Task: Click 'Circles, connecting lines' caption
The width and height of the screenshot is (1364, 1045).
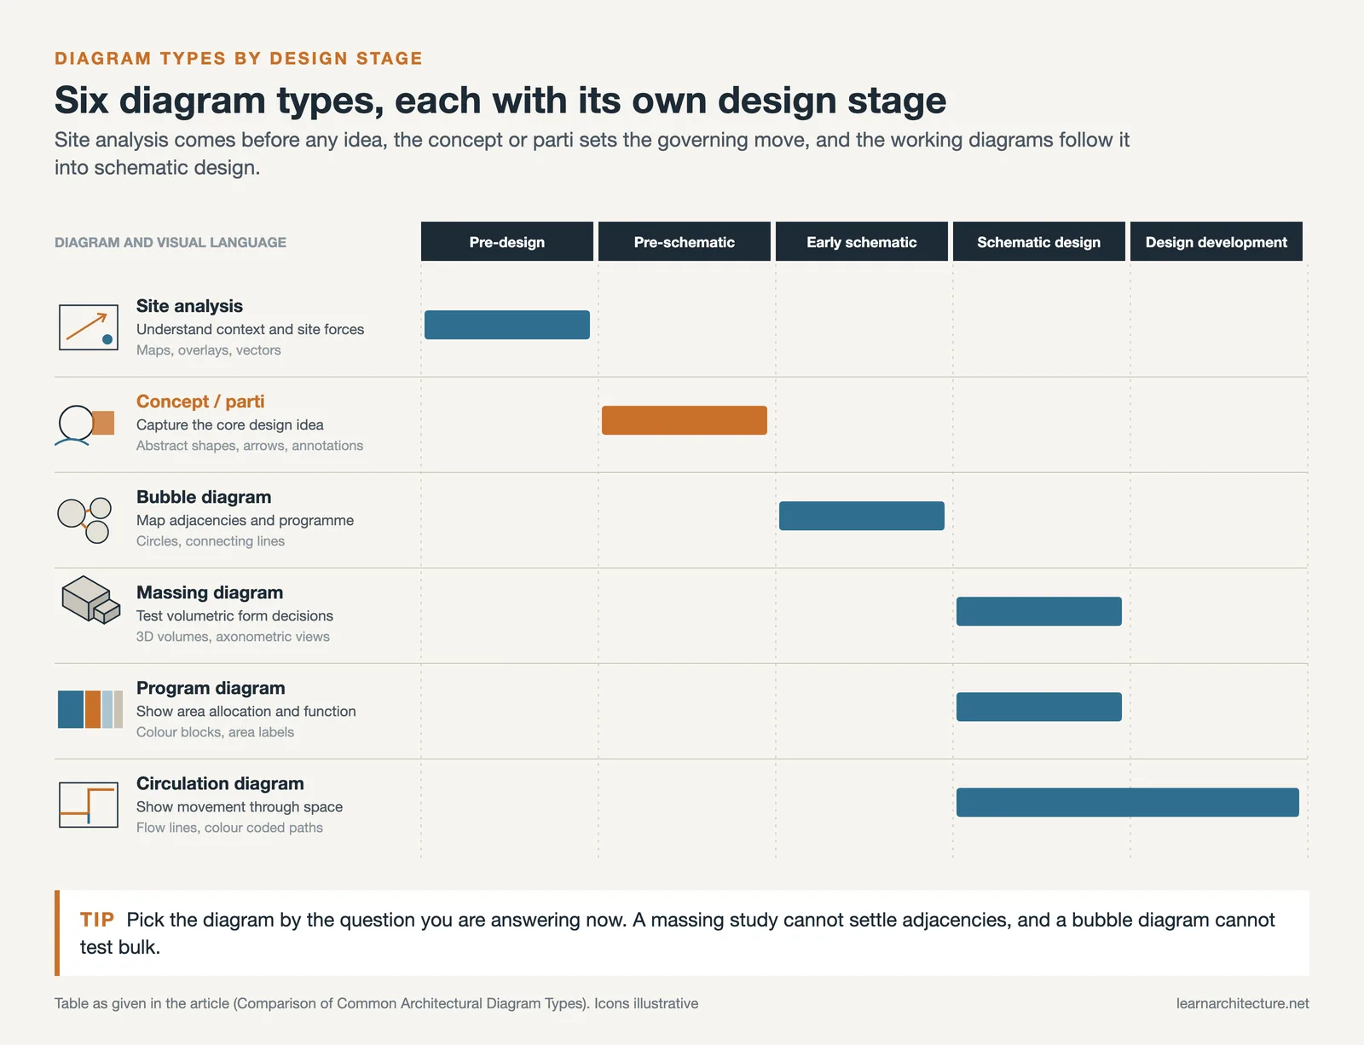Action: pyautogui.click(x=211, y=541)
